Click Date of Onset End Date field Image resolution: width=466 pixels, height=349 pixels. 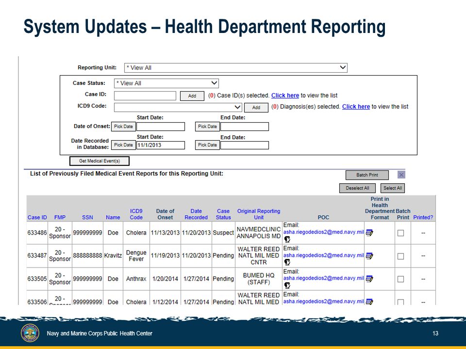[245, 127]
